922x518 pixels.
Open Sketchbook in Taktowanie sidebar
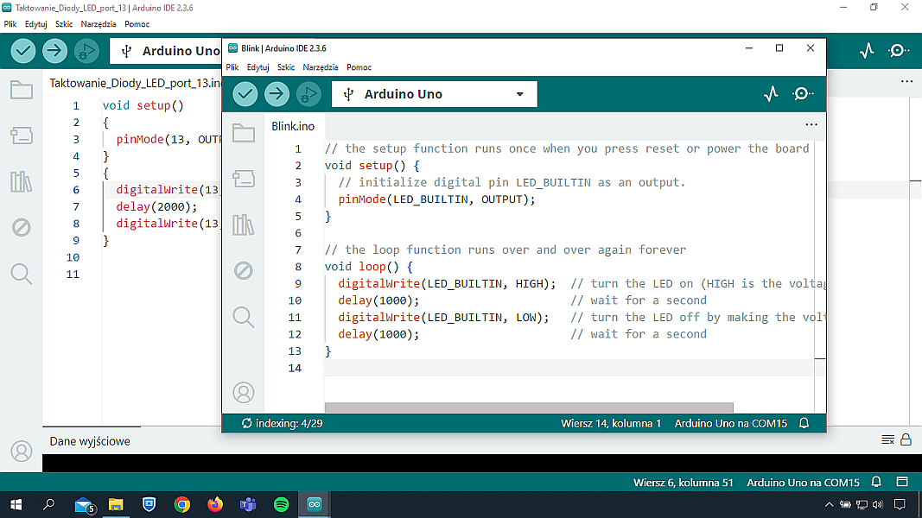click(x=22, y=91)
